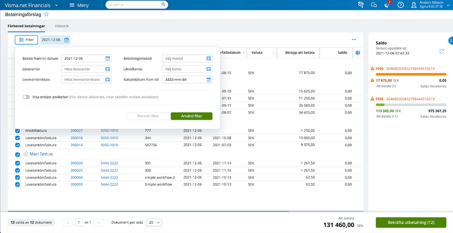Open the Meny hamburger menu

[x=79, y=5]
